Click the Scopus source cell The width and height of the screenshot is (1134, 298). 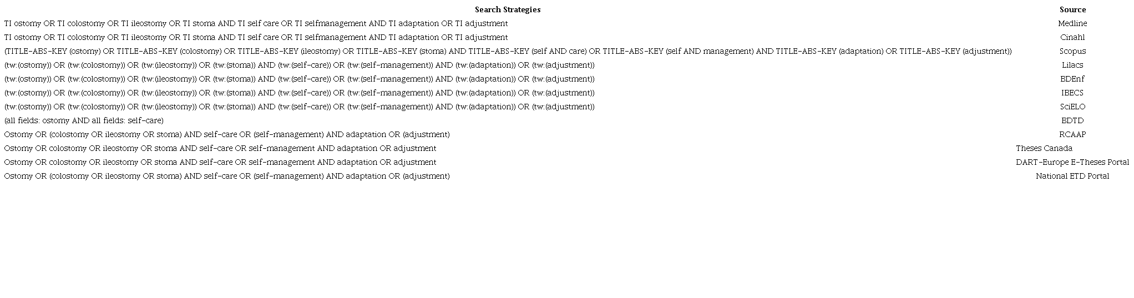tap(1072, 51)
